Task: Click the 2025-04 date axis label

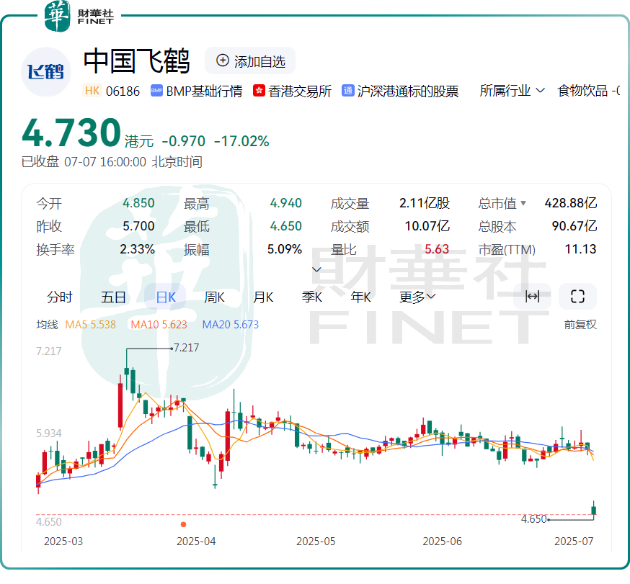Action: [x=196, y=542]
